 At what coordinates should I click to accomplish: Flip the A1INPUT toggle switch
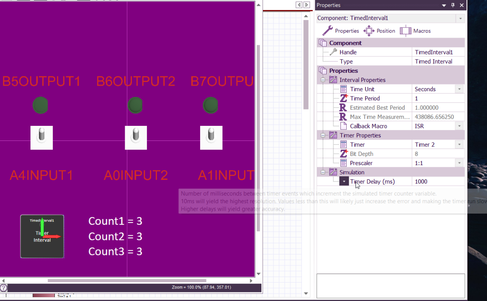coord(211,138)
